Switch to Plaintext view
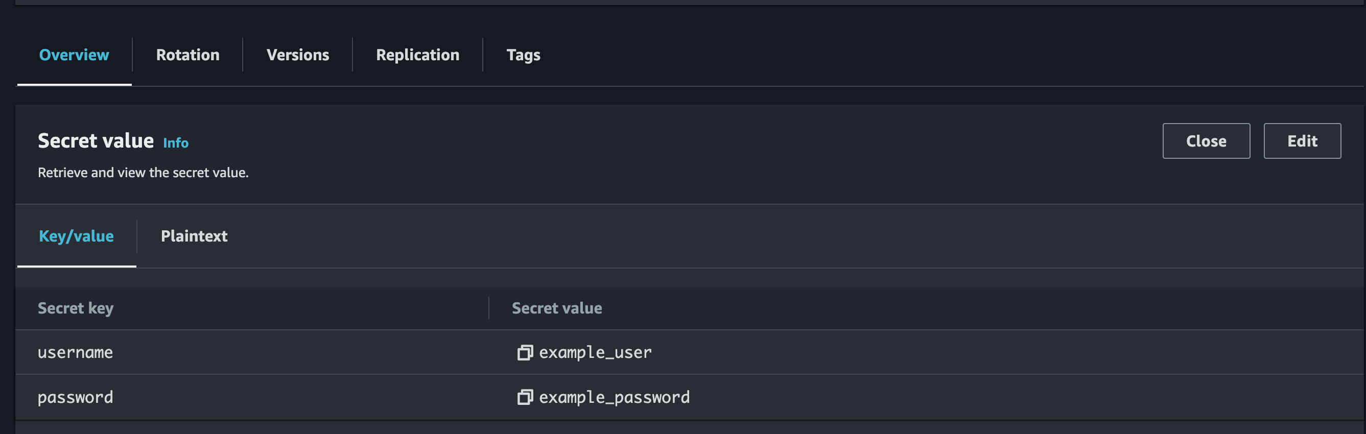The image size is (1366, 434). [194, 236]
